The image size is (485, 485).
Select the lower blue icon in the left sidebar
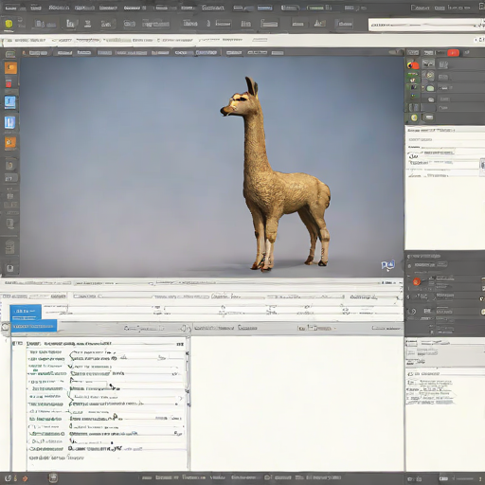pos(9,122)
